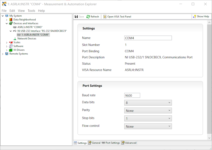212x150 pixels.
Task: Click the Port Description value text
Action: [x=158, y=57]
